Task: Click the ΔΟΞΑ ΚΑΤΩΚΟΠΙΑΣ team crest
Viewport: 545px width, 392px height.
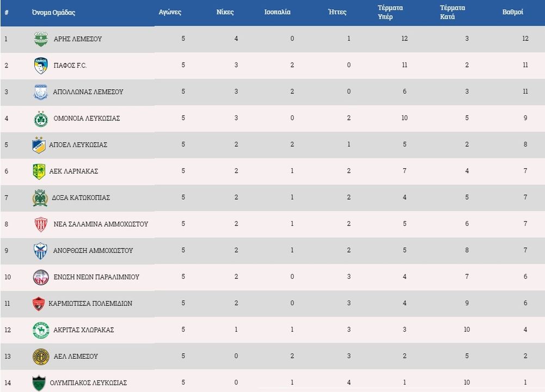Action: (40, 198)
